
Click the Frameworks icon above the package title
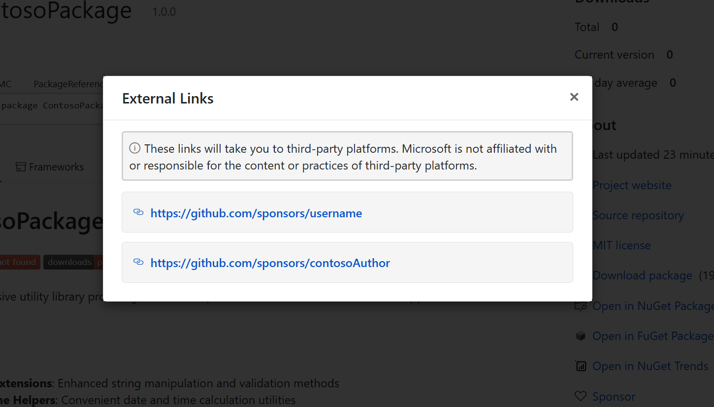click(22, 167)
